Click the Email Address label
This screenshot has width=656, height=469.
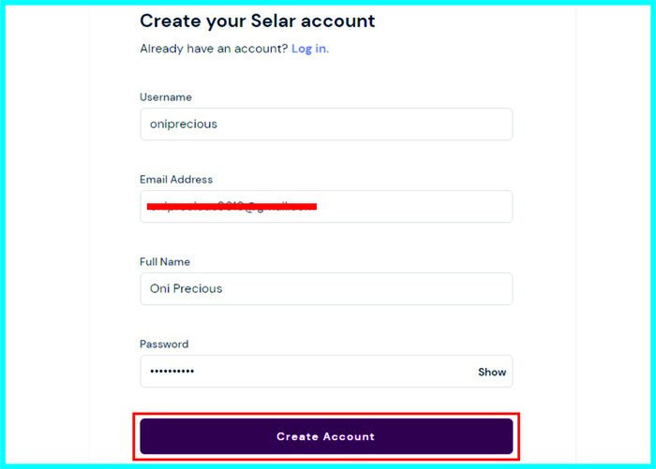(176, 180)
